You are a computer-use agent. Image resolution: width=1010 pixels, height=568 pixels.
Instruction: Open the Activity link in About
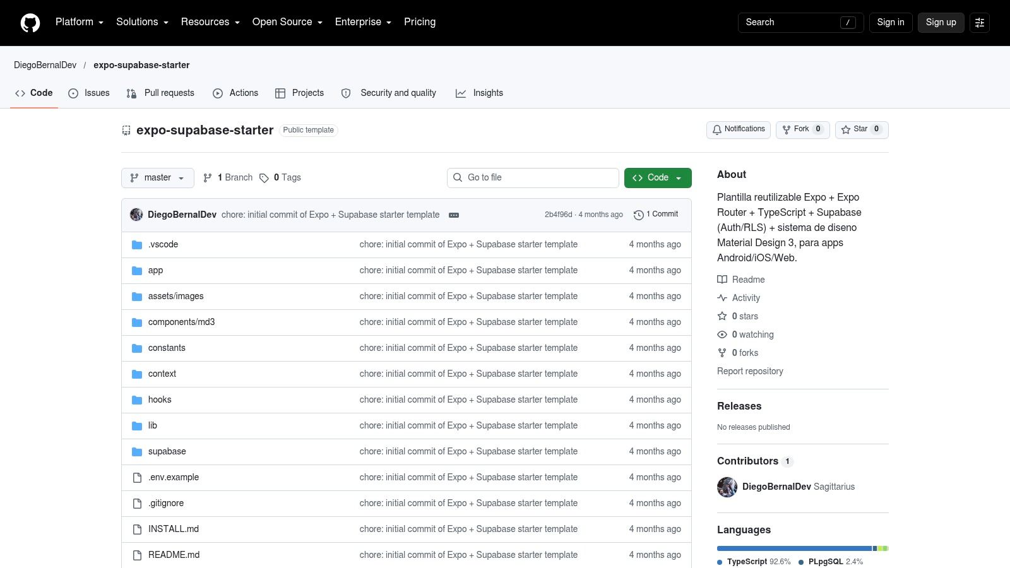[739, 298]
